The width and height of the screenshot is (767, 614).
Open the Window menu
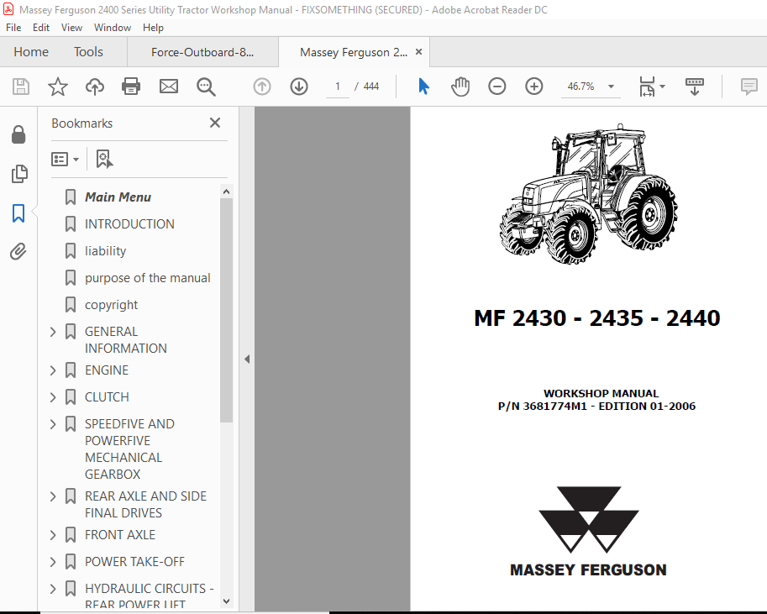point(113,28)
